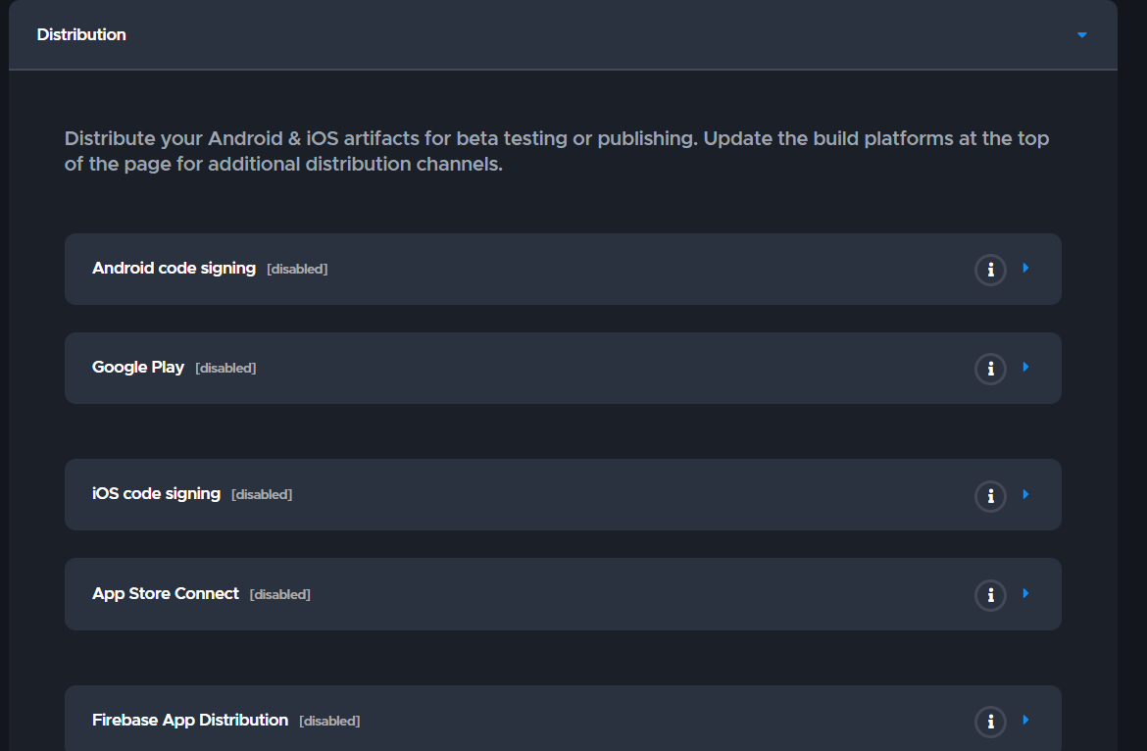Click the disabled tag beside Google Play
1147x751 pixels.
[x=225, y=369]
